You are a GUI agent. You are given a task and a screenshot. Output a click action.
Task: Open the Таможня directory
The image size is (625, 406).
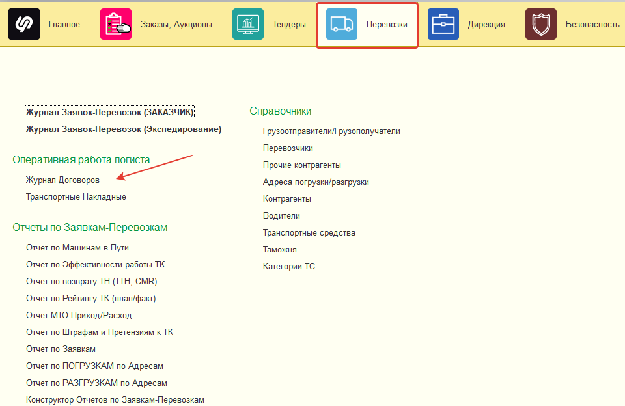click(279, 249)
